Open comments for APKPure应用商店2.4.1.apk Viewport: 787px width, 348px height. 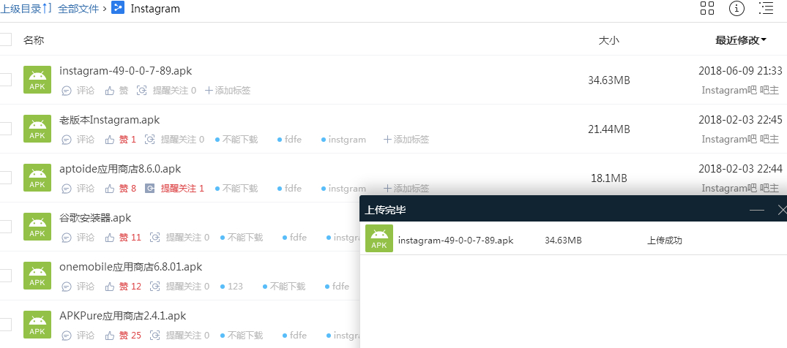pyautogui.click(x=78, y=336)
